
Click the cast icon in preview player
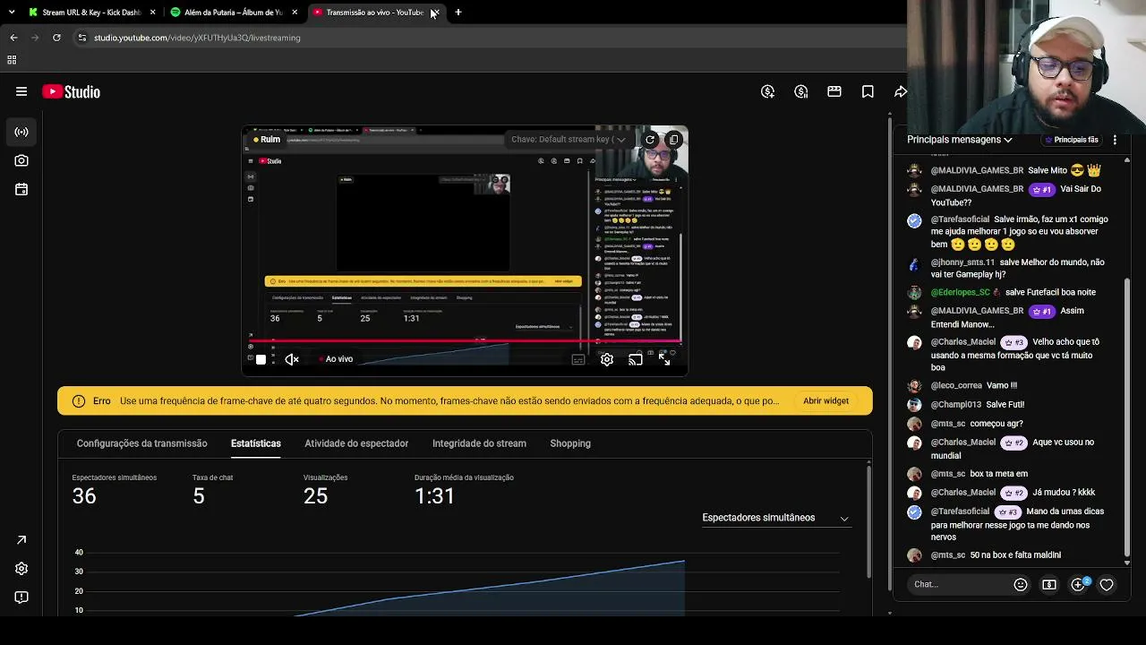(x=636, y=359)
